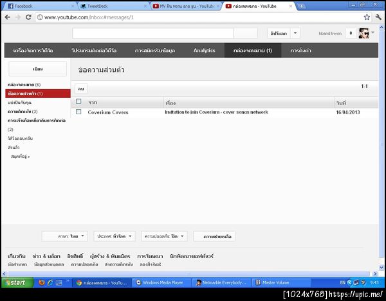Click the YouTube search input field
The image size is (386, 301).
pos(152,33)
